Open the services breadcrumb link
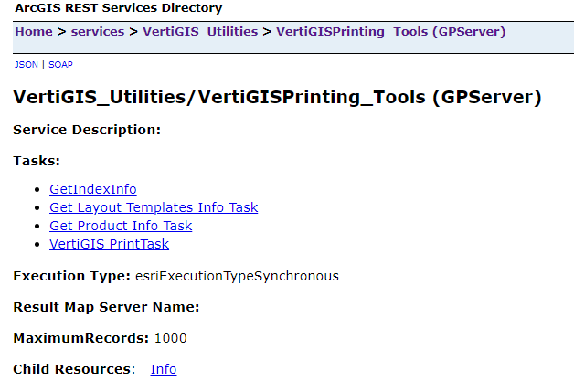Viewport: 574px width, 381px height. pyautogui.click(x=98, y=32)
